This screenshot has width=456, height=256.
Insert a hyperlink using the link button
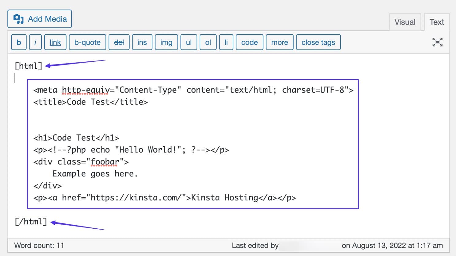point(55,42)
